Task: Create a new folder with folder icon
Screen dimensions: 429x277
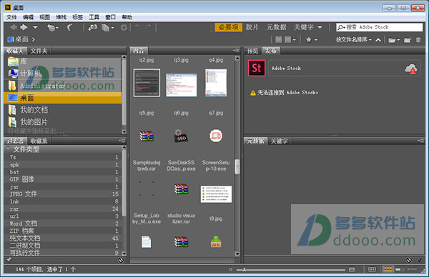Action: (x=408, y=40)
